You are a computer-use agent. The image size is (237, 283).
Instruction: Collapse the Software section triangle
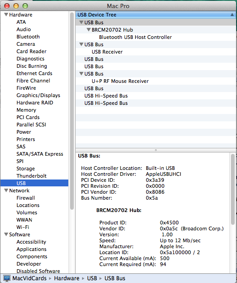[x=6, y=234]
